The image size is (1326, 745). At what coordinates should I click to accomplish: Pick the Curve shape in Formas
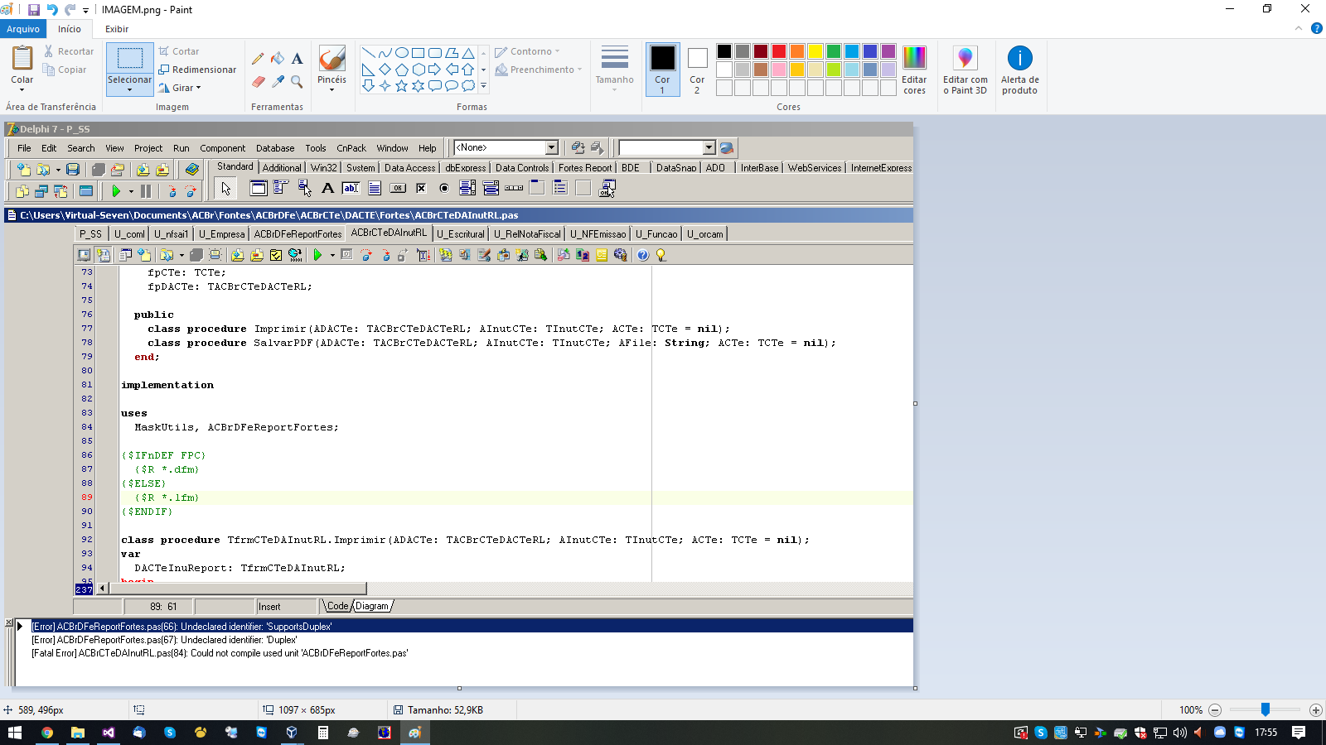coord(385,53)
